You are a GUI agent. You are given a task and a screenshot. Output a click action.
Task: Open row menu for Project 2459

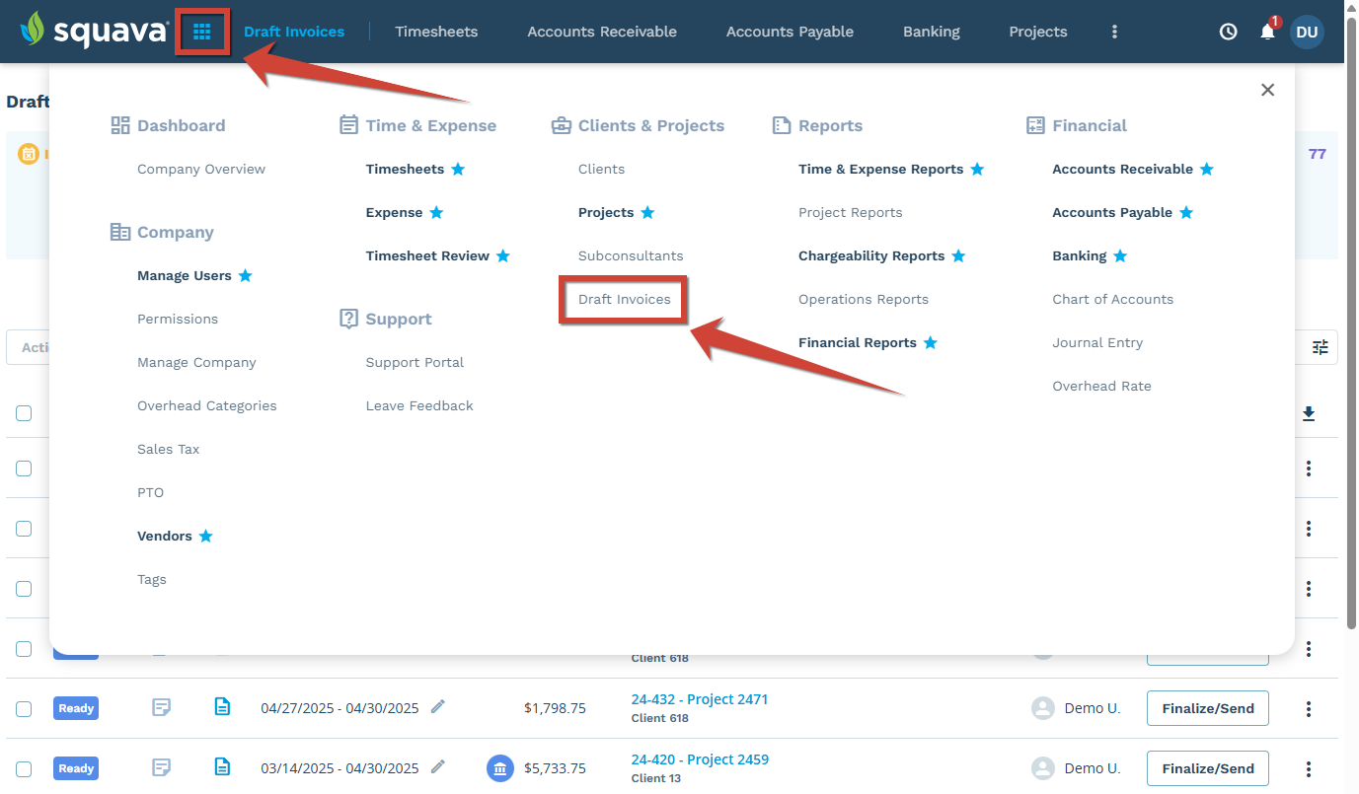coord(1309,768)
